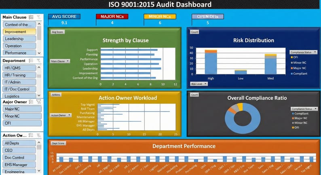
Task: Filter action owner by EHS Manager
Action: [x=19, y=164]
